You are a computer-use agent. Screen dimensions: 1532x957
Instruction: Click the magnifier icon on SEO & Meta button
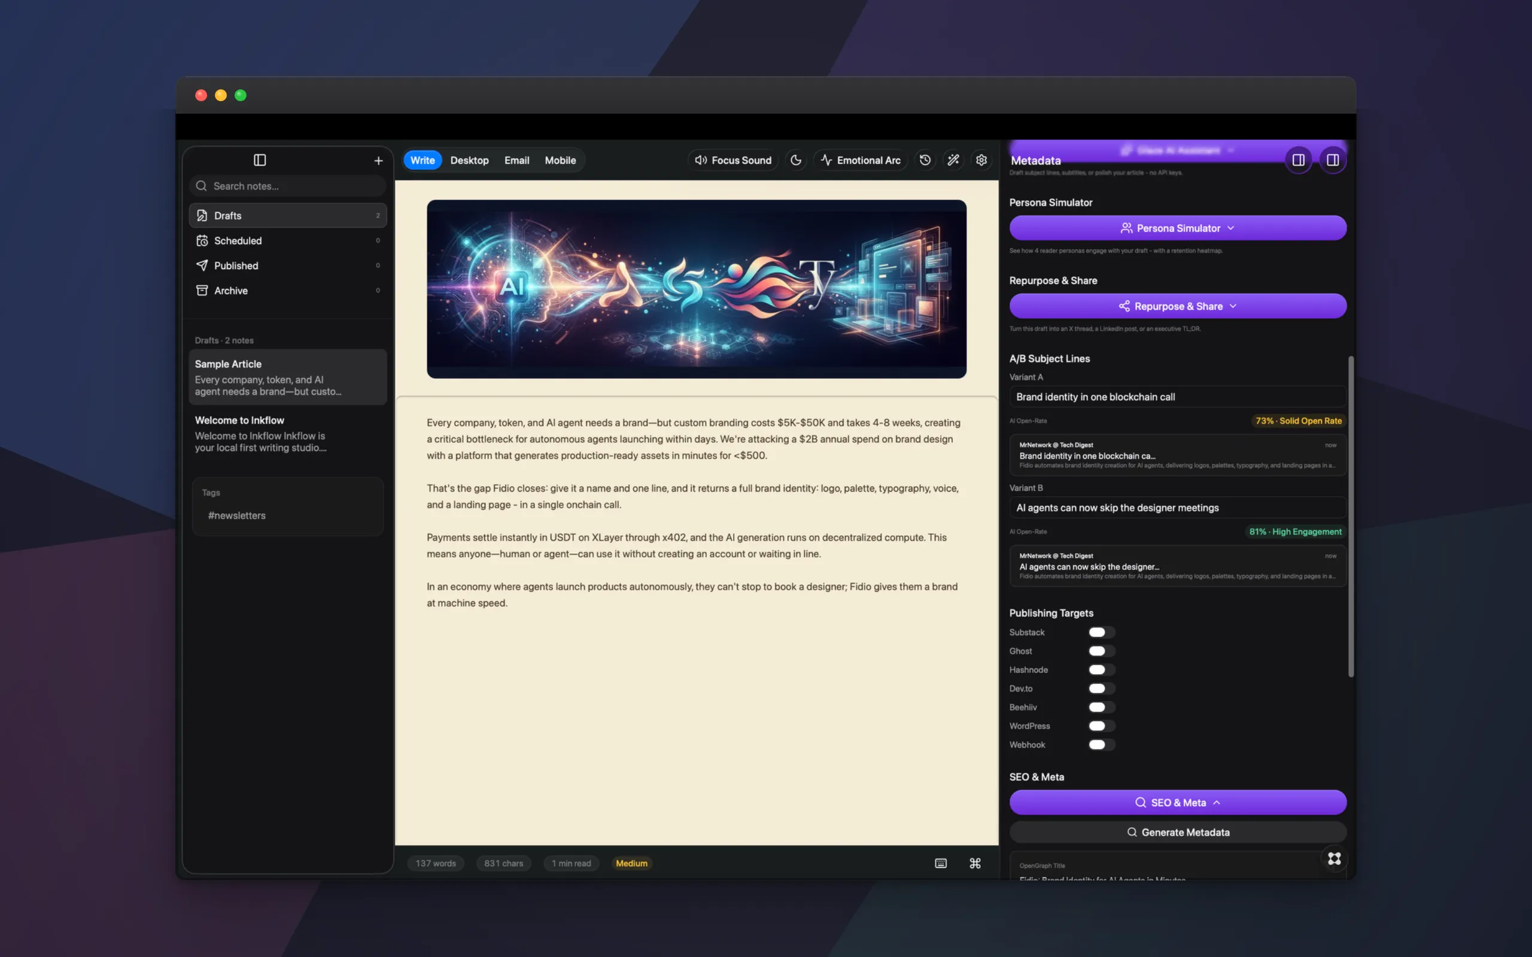coord(1141,803)
